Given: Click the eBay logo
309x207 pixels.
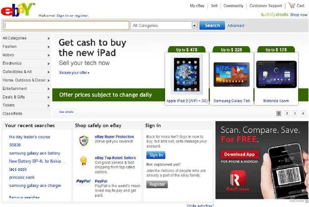Looking at the screenshot, I should click(17, 9).
